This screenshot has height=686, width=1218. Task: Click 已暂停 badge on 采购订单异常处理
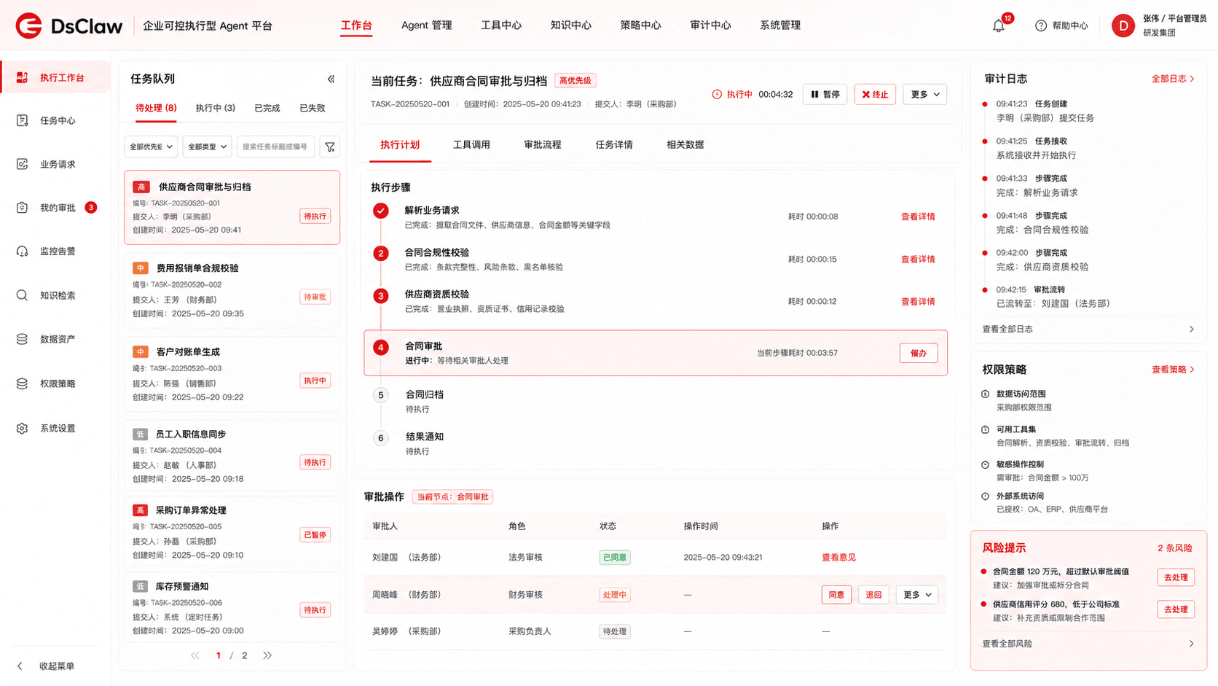pos(315,535)
